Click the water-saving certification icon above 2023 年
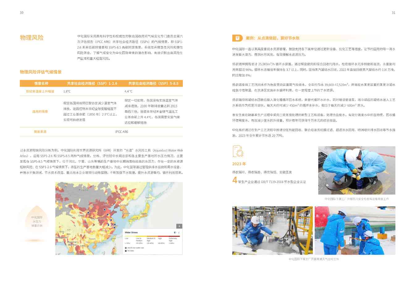 coord(238,151)
